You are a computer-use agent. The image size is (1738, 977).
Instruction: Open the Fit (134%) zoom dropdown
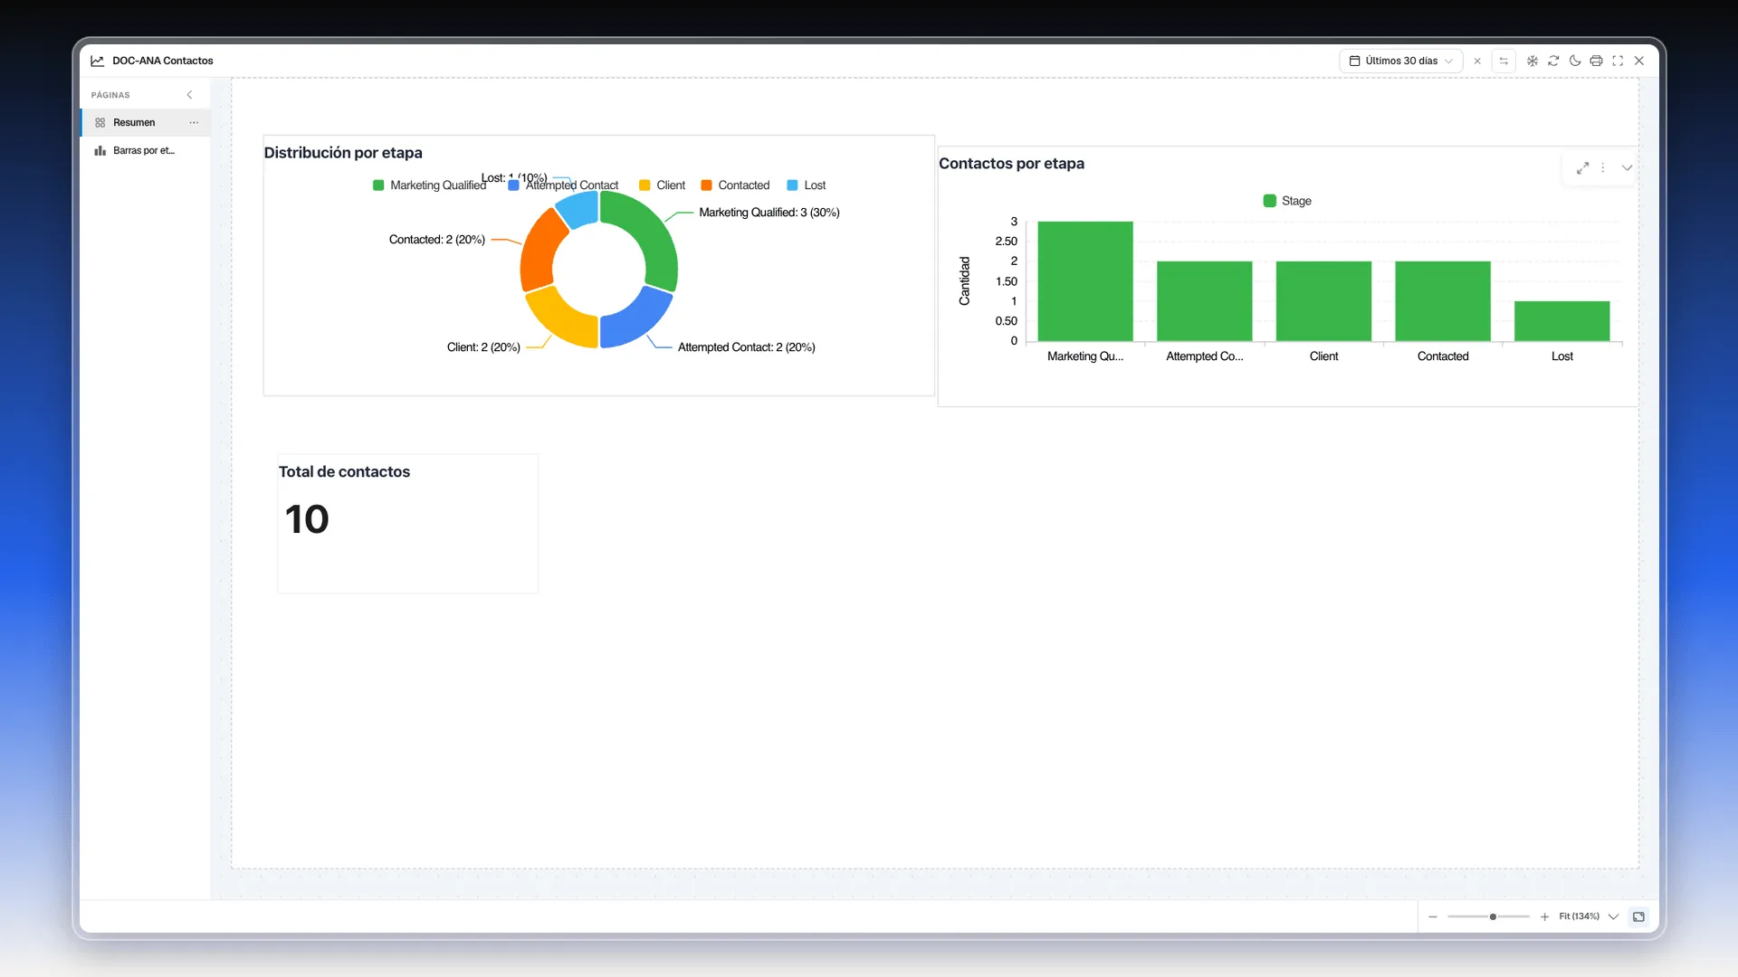1588,917
